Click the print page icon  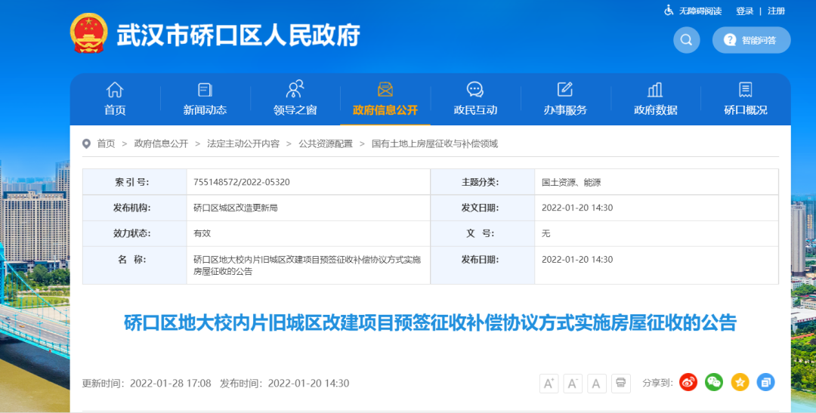click(621, 384)
